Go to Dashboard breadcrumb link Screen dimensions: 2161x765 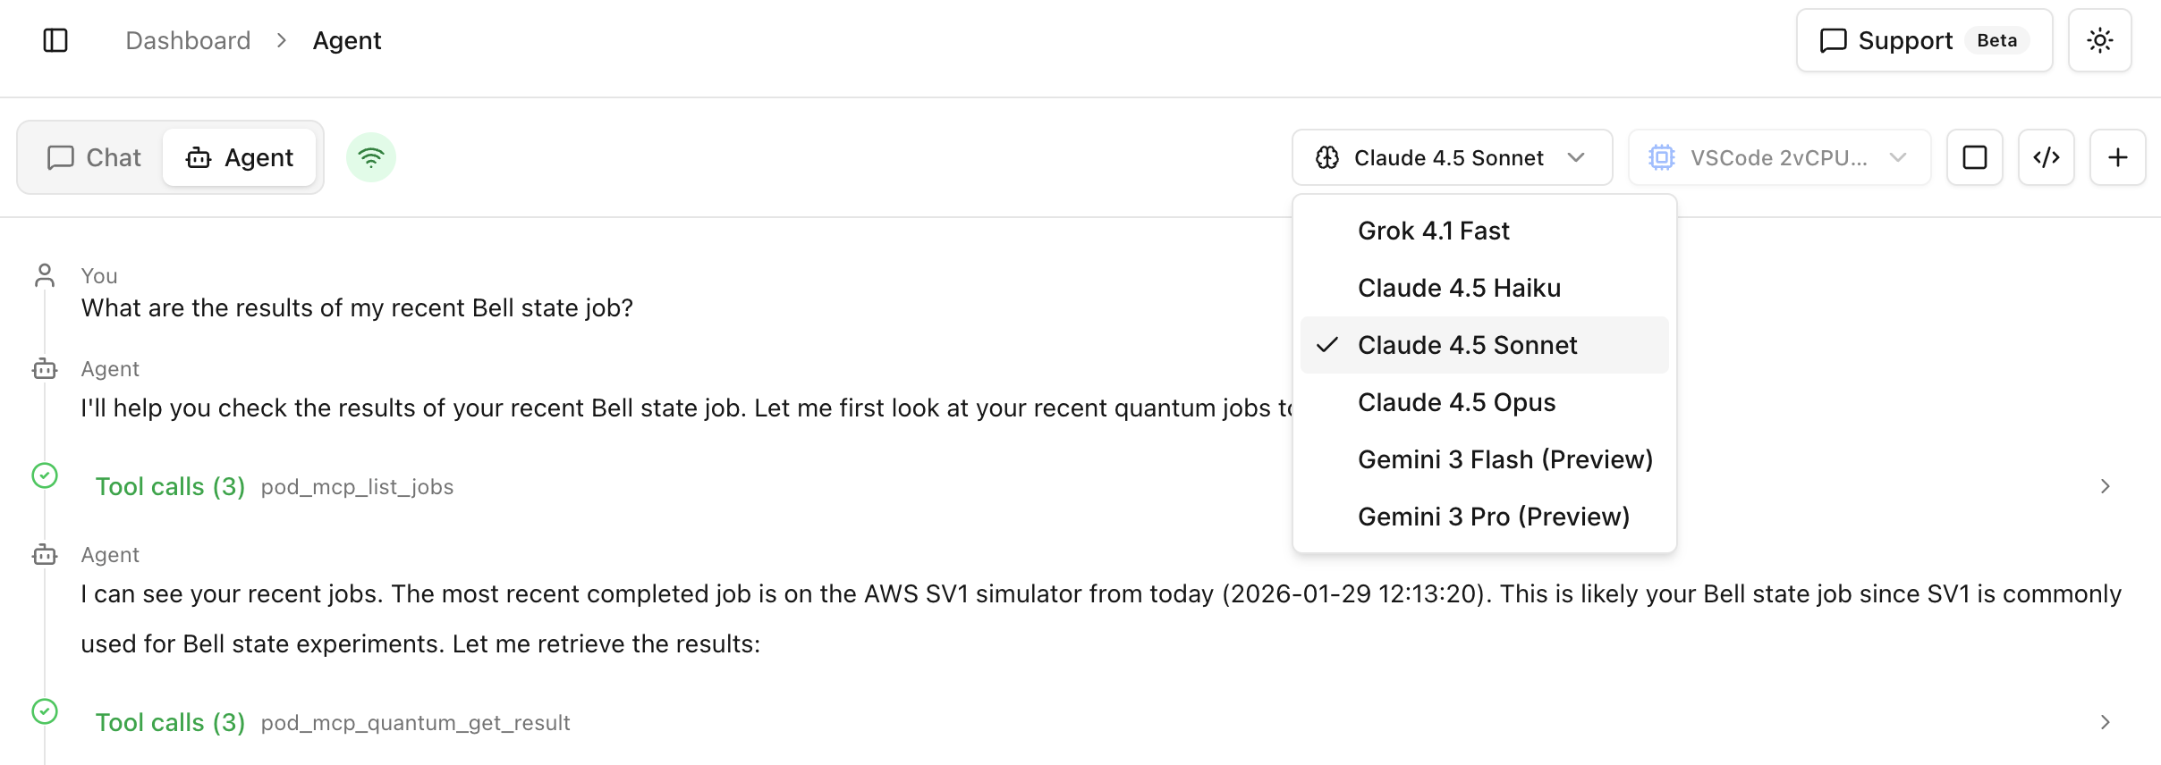click(x=188, y=40)
